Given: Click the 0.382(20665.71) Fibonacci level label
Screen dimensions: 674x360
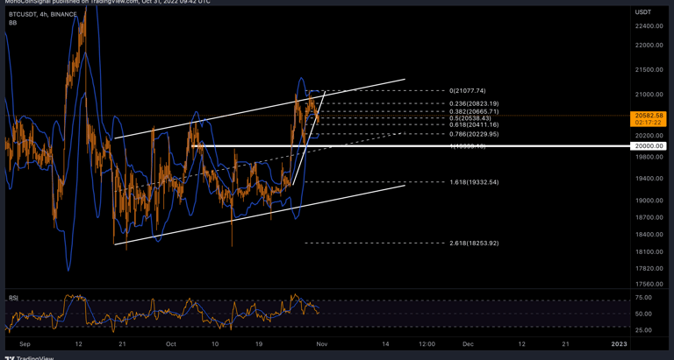Looking at the screenshot, I should (x=474, y=111).
